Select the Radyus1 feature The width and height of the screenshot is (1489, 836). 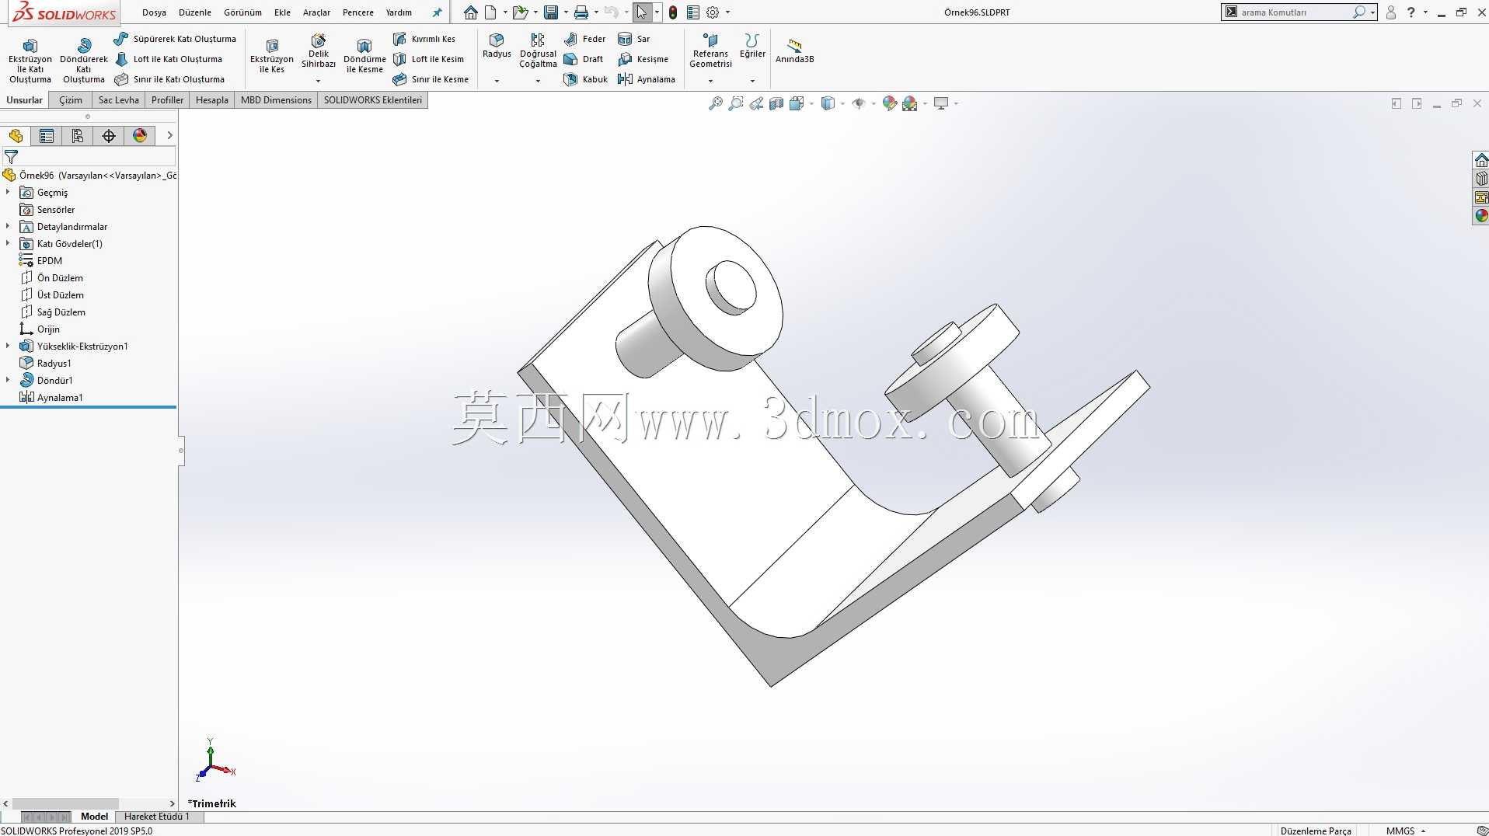46,364
